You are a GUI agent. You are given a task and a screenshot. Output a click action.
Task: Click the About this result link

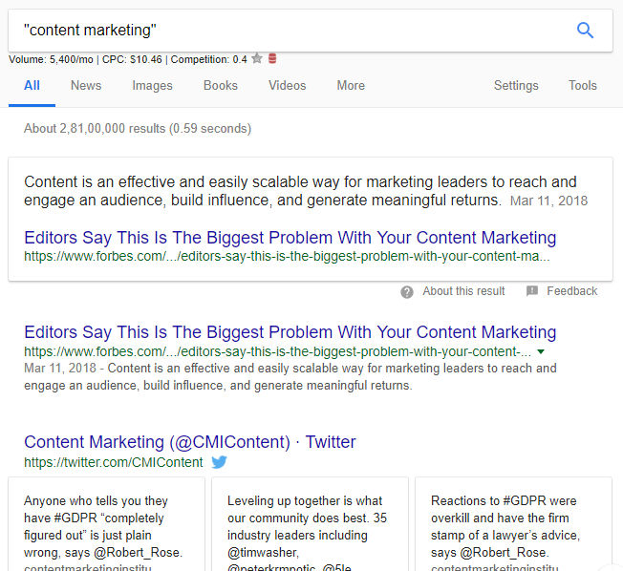click(463, 291)
